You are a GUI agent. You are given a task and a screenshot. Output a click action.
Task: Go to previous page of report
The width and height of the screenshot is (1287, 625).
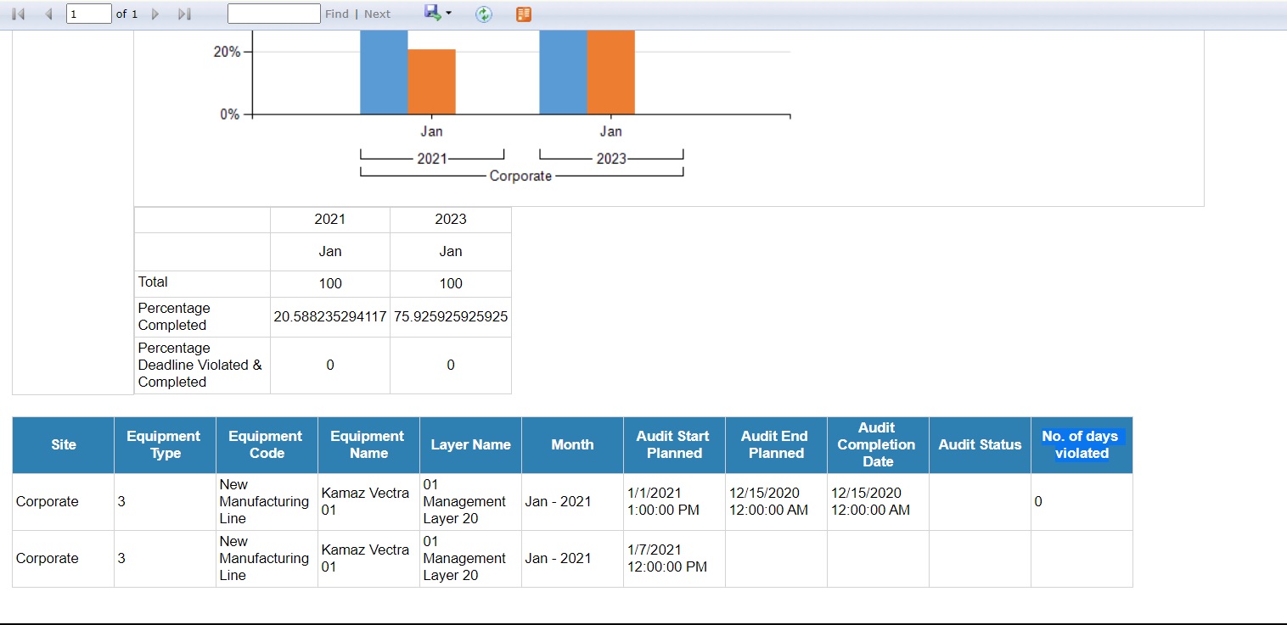coord(48,14)
